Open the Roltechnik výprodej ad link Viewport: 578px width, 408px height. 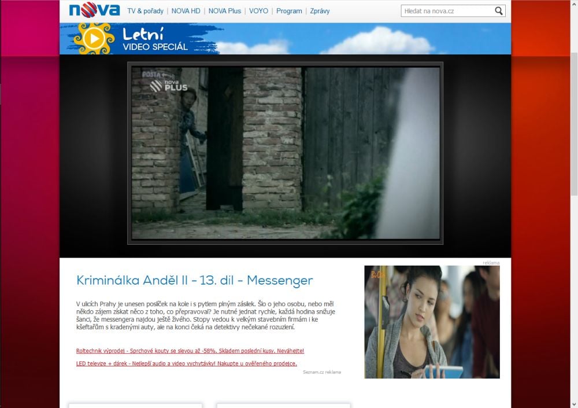190,351
